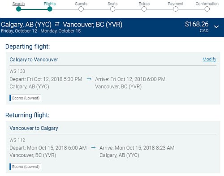Select the Flights step label
The width and height of the screenshot is (224, 176).
pos(50,4)
